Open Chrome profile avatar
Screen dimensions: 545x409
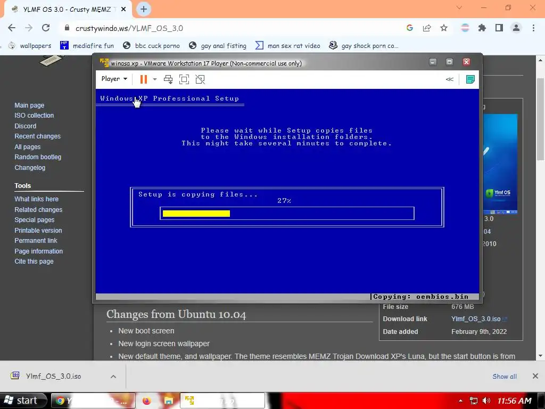click(x=516, y=28)
